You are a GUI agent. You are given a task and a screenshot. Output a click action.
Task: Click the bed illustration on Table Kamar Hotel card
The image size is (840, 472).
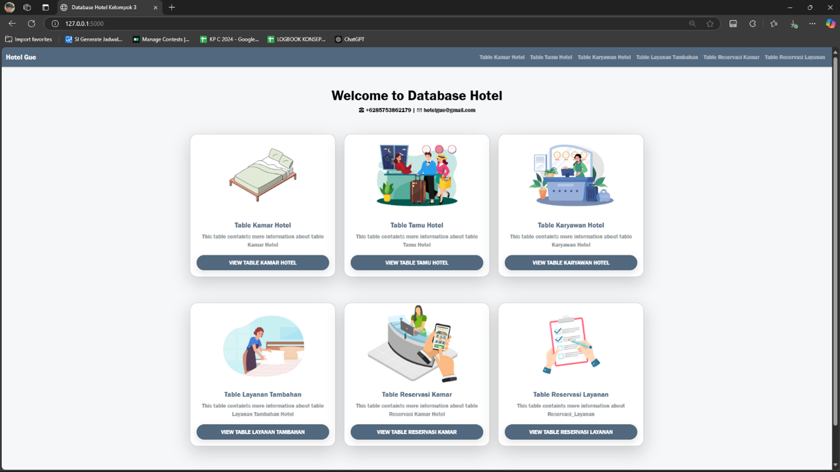pos(262,175)
